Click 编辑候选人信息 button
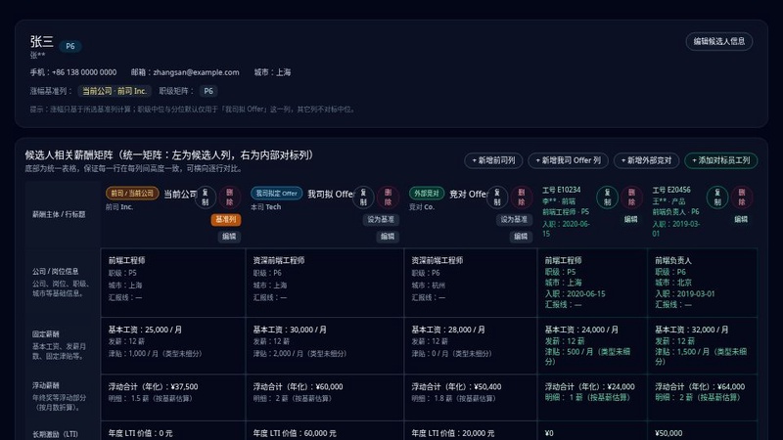Viewport: 783px width, 440px height. pos(719,41)
